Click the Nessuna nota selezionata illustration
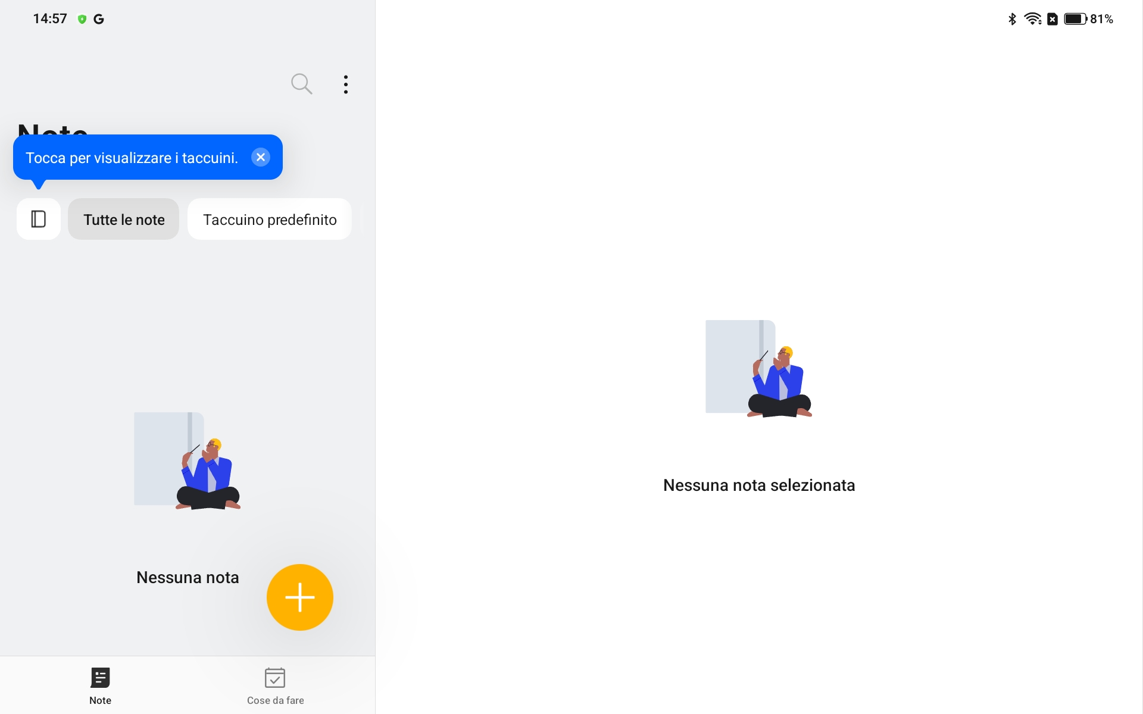This screenshot has height=714, width=1143. pos(759,368)
